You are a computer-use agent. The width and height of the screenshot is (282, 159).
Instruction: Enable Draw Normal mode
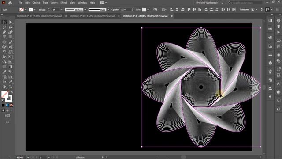[3, 110]
